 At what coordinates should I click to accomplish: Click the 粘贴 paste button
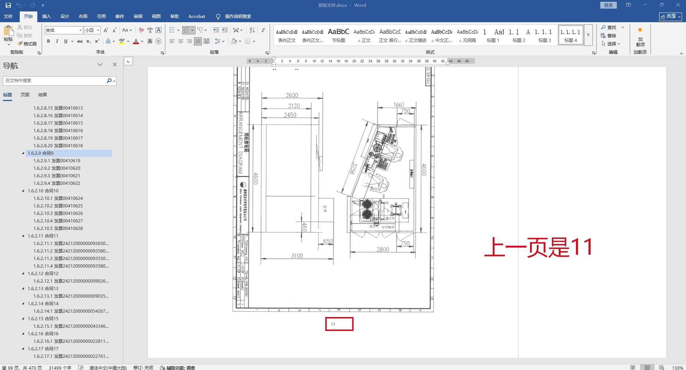click(x=8, y=35)
